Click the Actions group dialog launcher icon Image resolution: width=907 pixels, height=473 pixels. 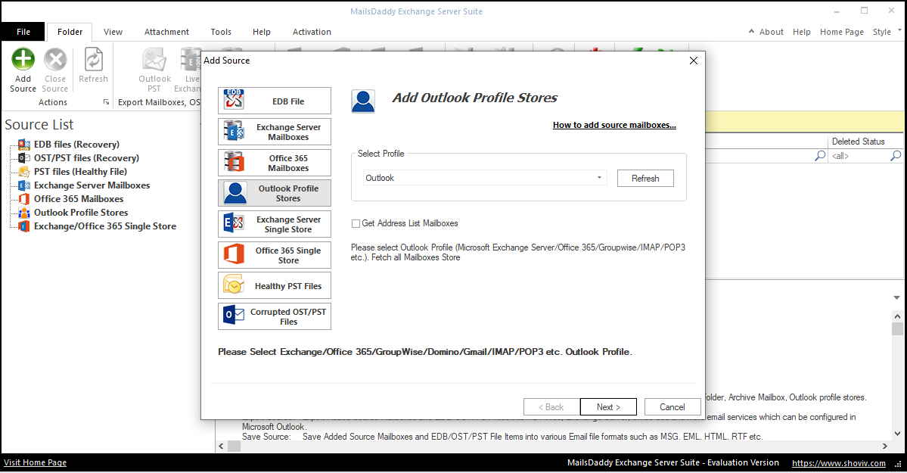tap(106, 102)
